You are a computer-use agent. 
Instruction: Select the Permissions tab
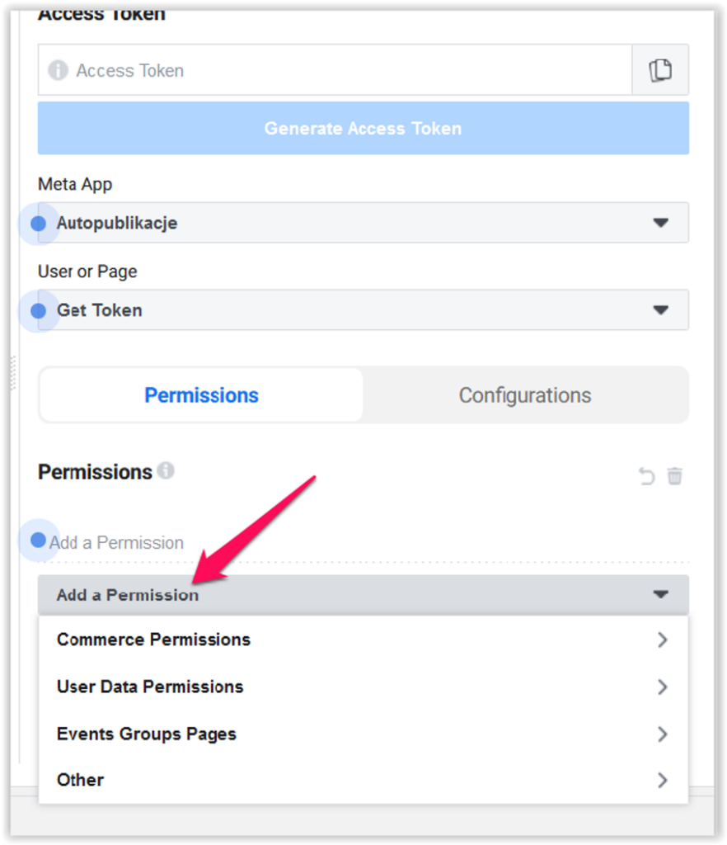[201, 395]
